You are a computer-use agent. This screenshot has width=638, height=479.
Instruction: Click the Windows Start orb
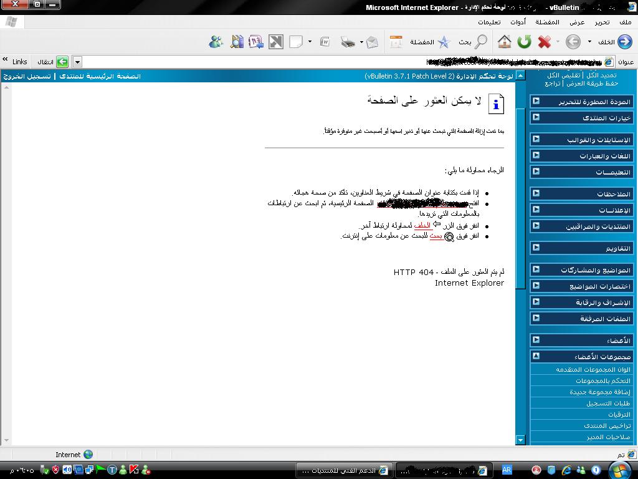click(x=620, y=470)
